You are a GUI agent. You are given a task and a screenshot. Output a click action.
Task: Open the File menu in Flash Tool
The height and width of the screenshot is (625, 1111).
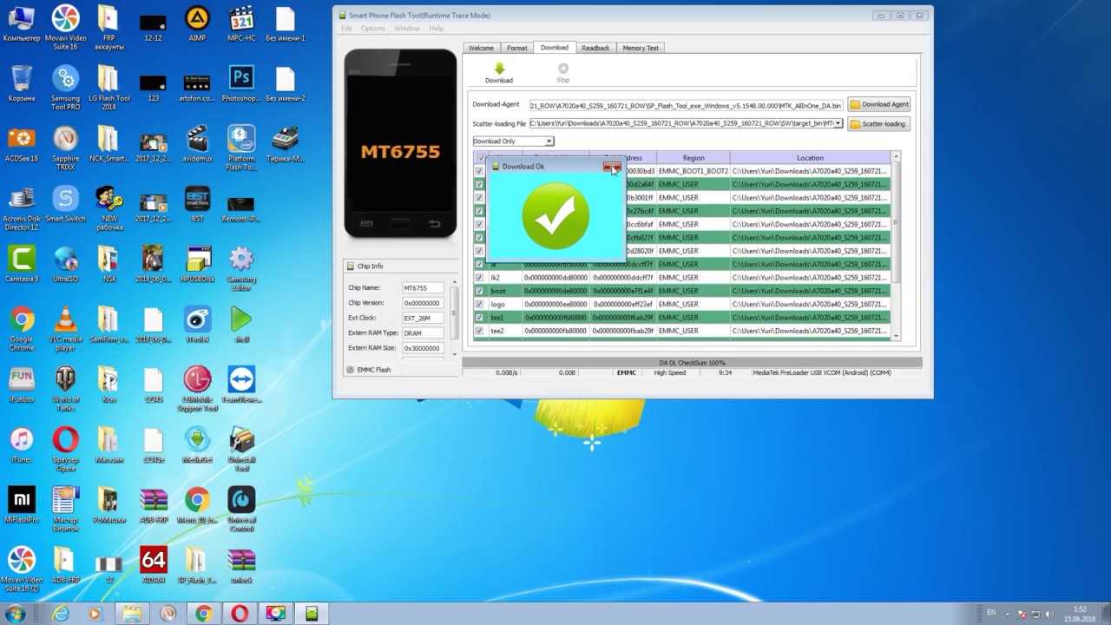[346, 29]
